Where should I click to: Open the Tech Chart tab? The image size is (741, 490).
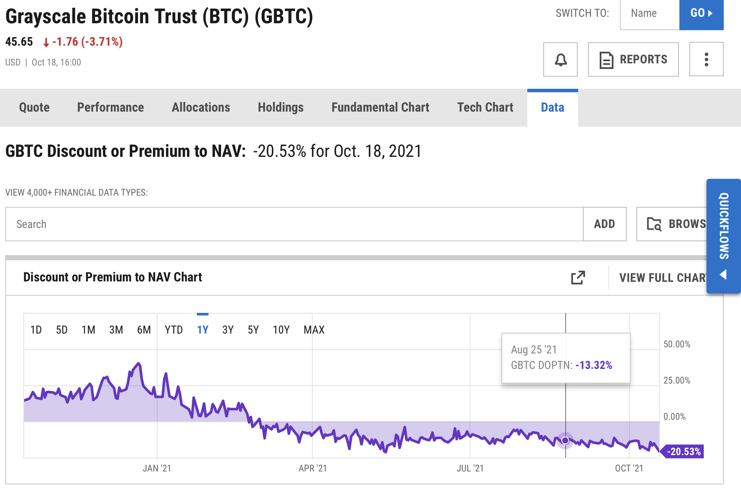click(x=485, y=107)
